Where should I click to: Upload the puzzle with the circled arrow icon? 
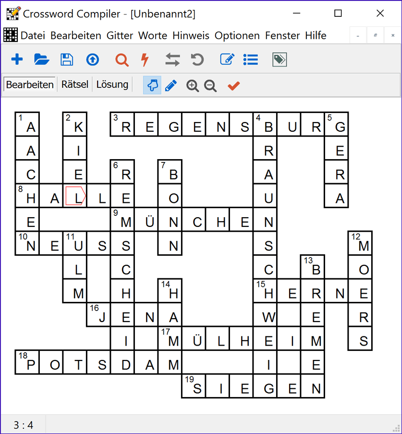coord(92,59)
